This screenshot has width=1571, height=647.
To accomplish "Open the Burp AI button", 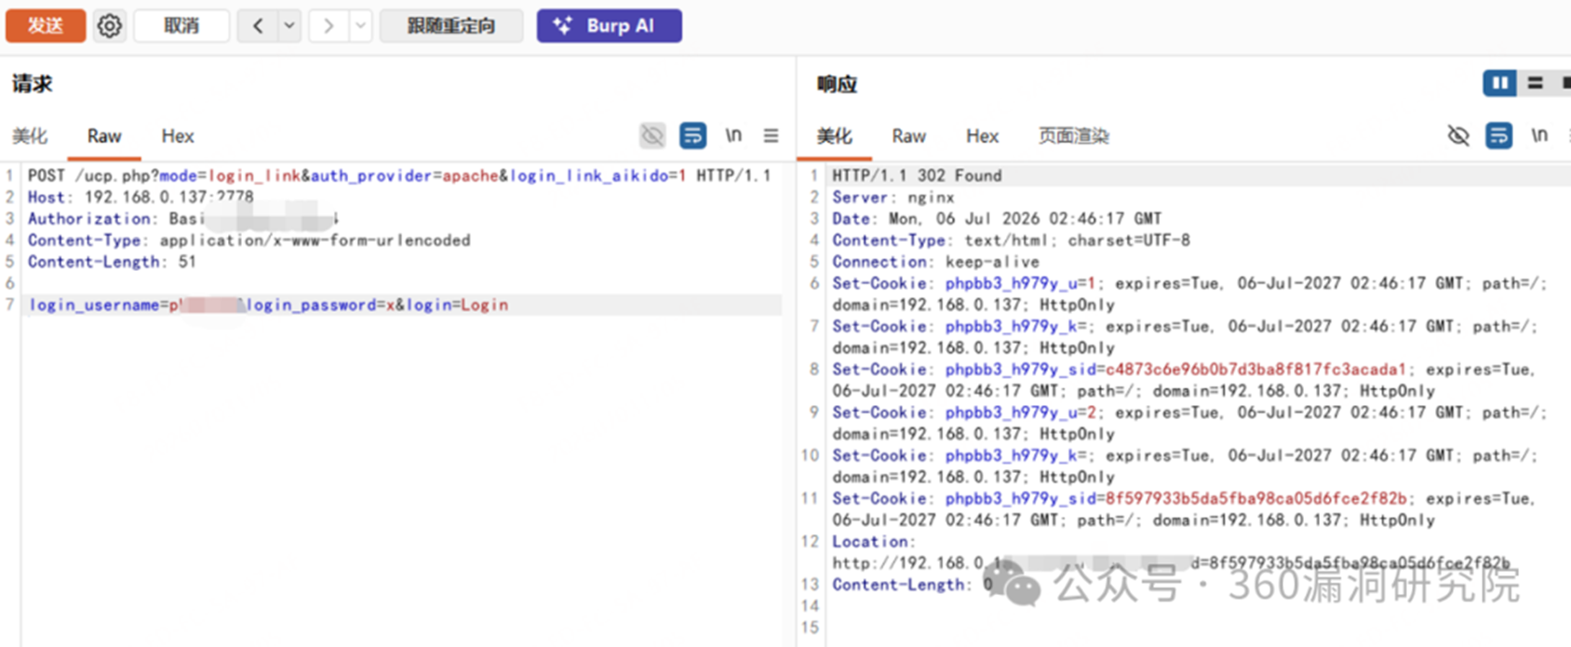I will [x=609, y=25].
